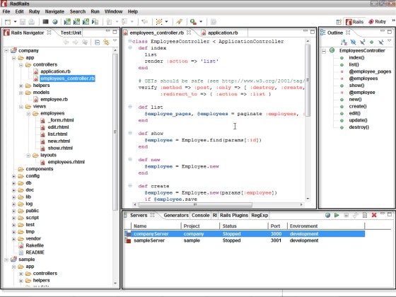Collapse all in Rails Navigator toolbar
The image size is (396, 297).
pos(98,42)
